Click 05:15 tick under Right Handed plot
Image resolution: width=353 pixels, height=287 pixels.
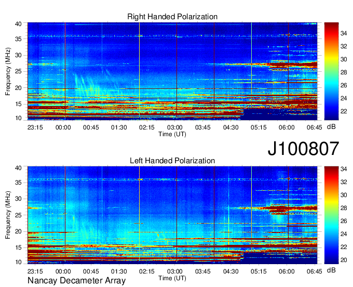pyautogui.click(x=259, y=127)
